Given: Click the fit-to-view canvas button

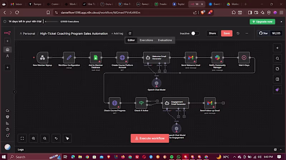Looking at the screenshot, I should (x=22, y=138).
